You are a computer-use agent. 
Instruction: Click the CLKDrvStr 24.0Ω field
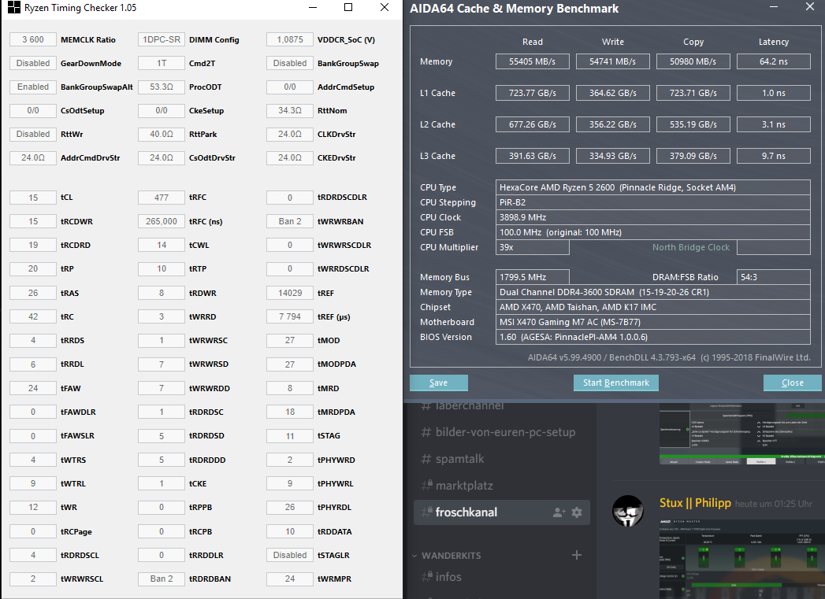coord(290,134)
